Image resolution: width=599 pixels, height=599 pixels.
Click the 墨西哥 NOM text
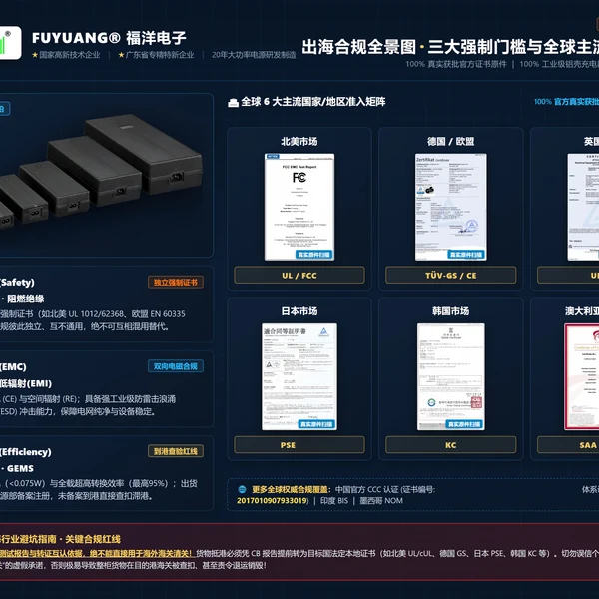[381, 501]
